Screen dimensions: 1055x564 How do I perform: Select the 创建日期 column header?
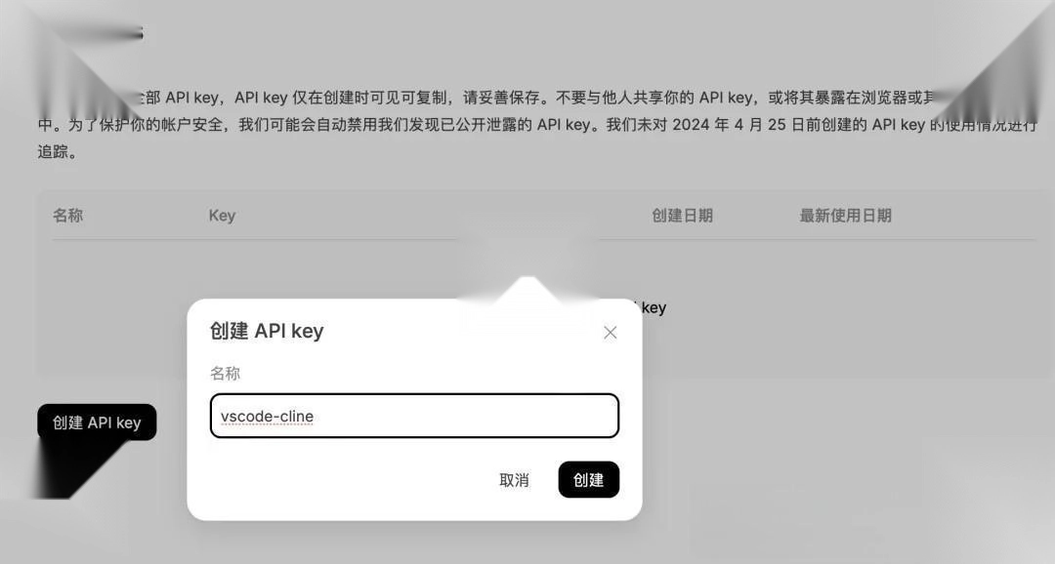[682, 215]
